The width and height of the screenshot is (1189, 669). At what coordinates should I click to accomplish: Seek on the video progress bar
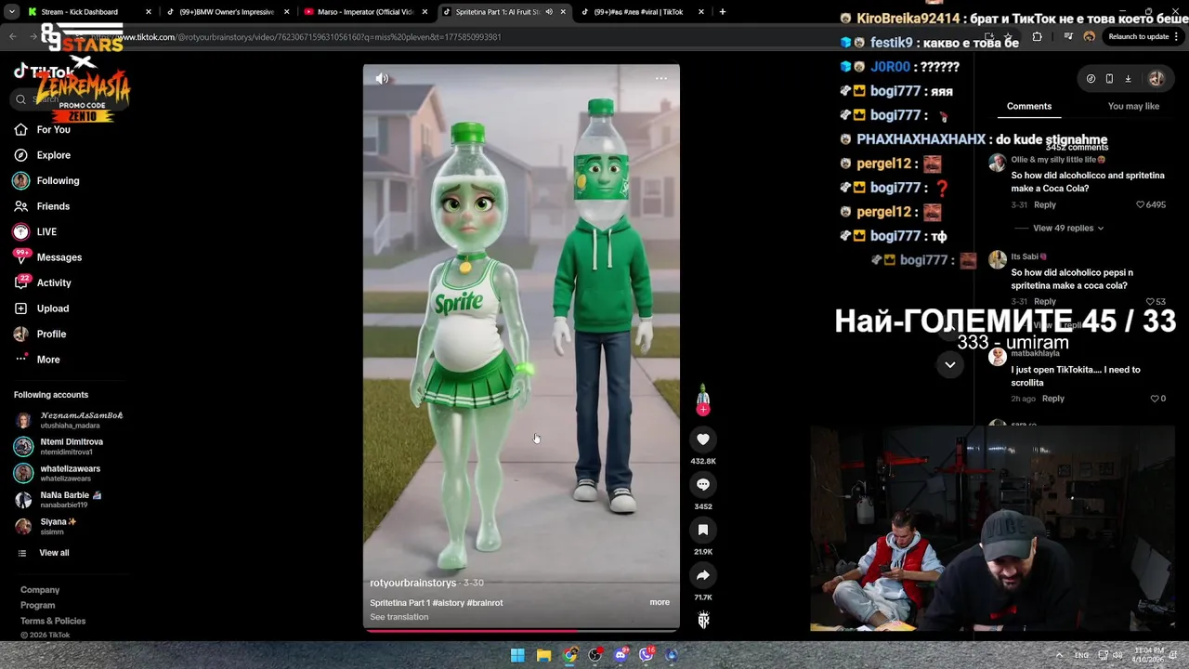521,631
